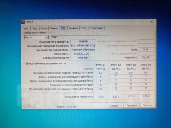
Task: Click the JEDEC #1 column header
Action: click(x=100, y=65)
